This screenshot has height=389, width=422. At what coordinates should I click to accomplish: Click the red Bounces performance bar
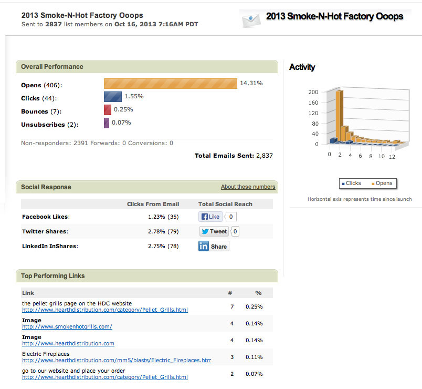click(x=107, y=110)
